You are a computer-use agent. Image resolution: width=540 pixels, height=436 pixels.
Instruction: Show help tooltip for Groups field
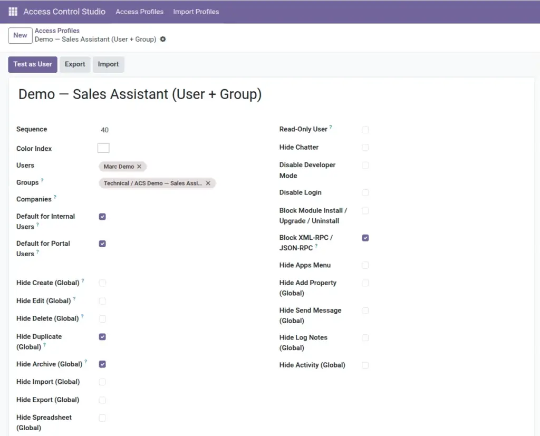point(42,180)
